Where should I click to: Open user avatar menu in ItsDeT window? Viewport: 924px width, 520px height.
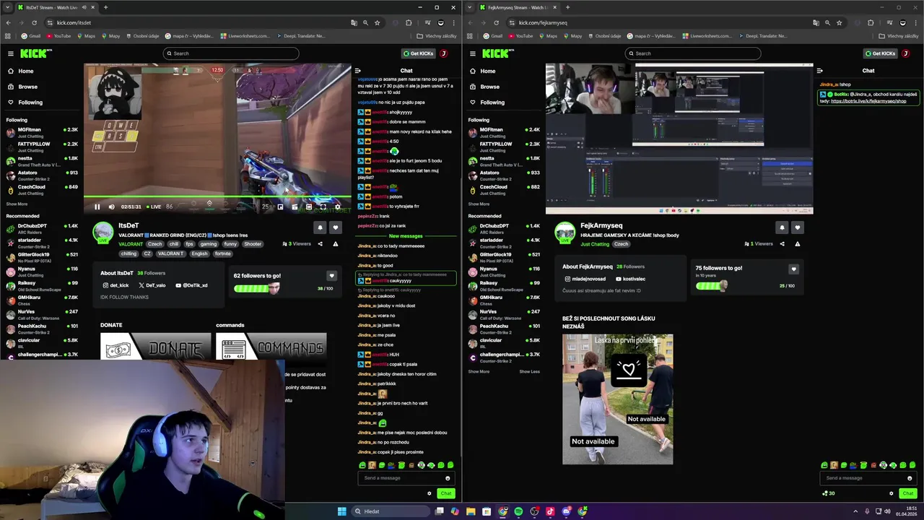click(x=444, y=53)
